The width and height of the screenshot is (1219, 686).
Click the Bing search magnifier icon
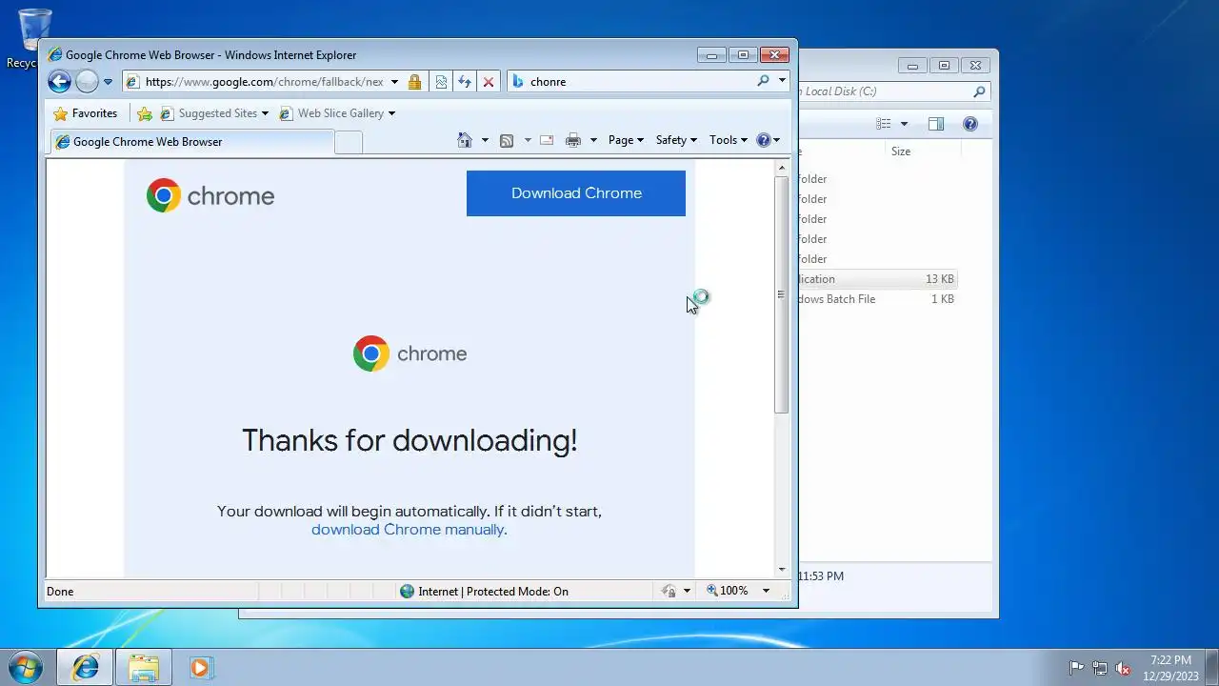[763, 81]
